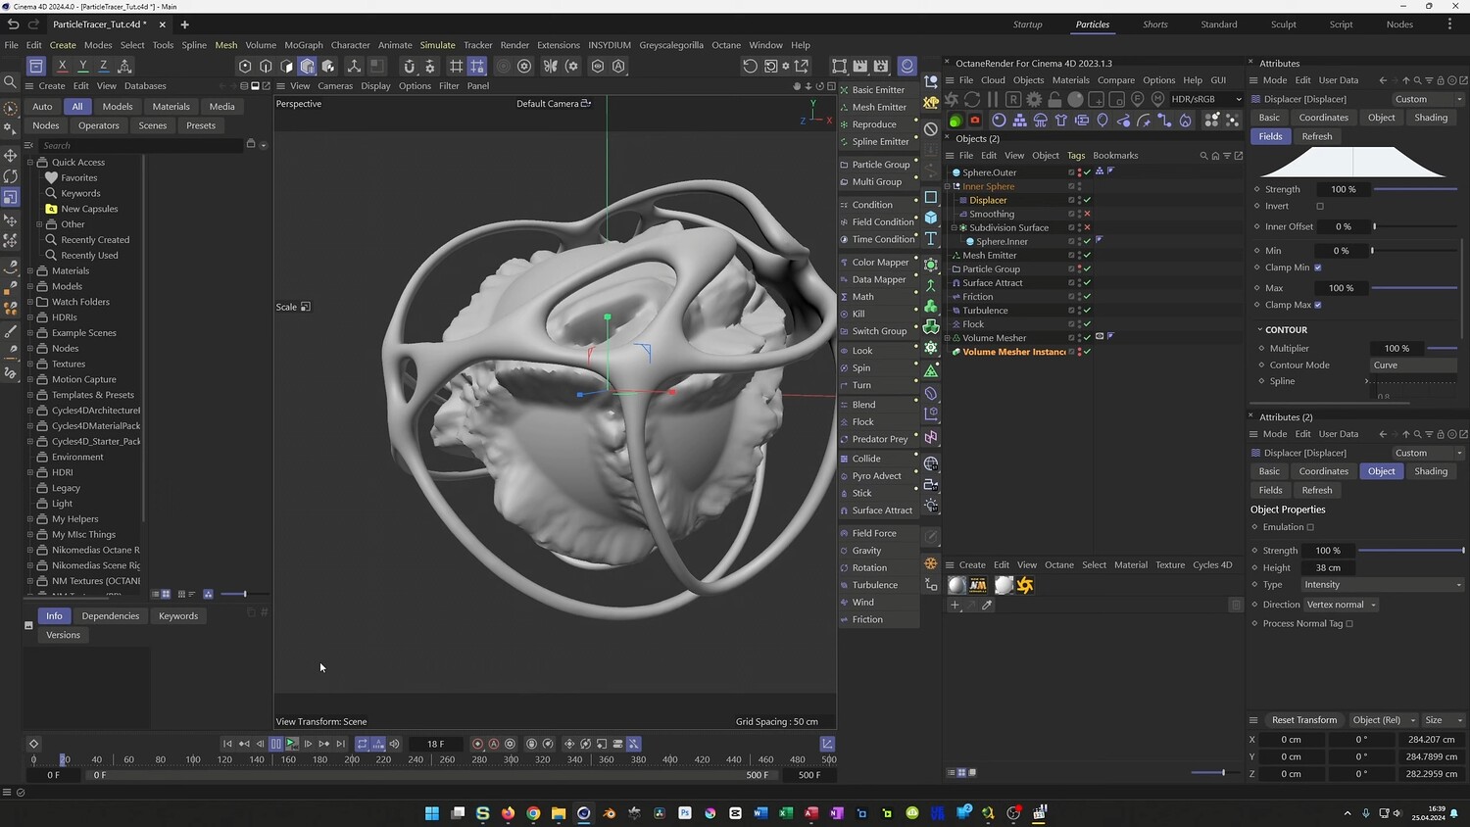Toggle timeline sound playback speaker icon

click(x=394, y=744)
